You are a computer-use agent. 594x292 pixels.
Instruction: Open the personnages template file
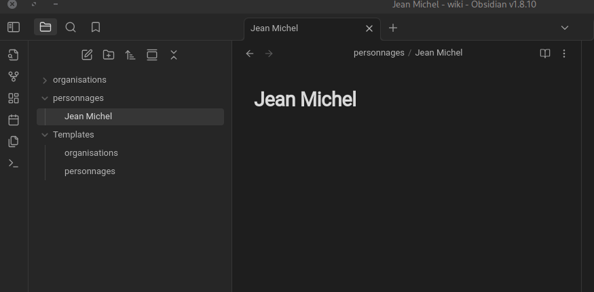pyautogui.click(x=90, y=171)
